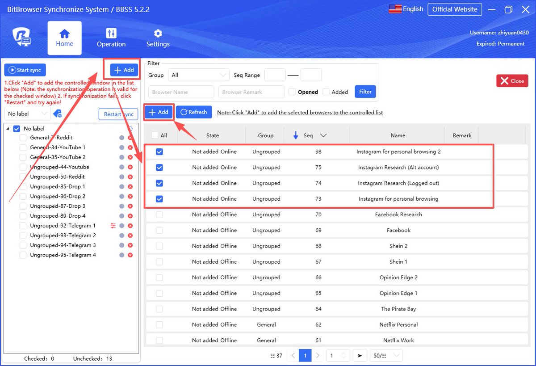The width and height of the screenshot is (536, 366).
Task: Click Start sync button
Action: (x=25, y=70)
